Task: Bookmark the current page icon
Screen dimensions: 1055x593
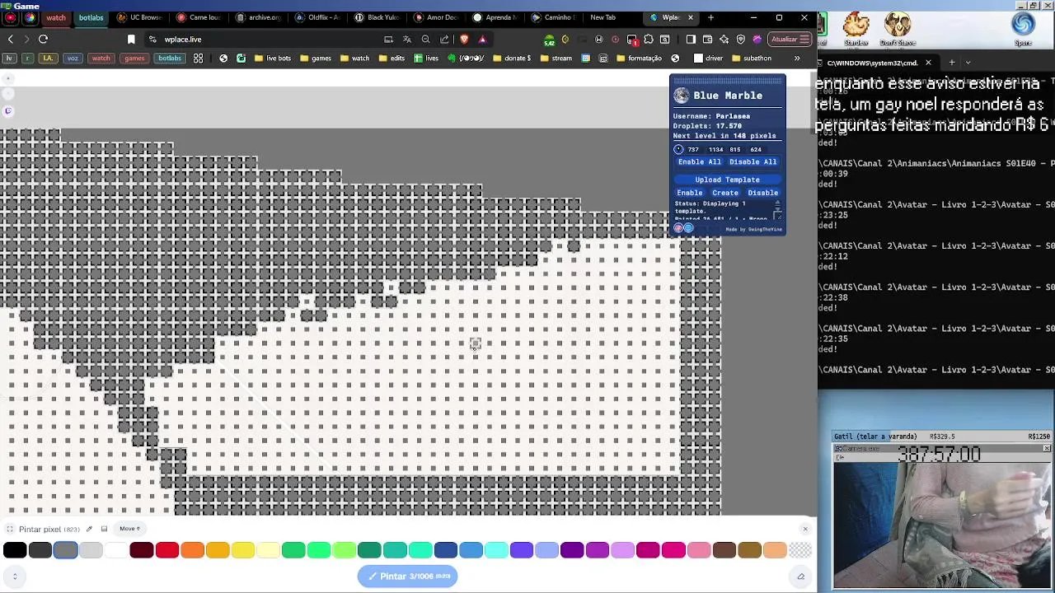Action: [131, 39]
